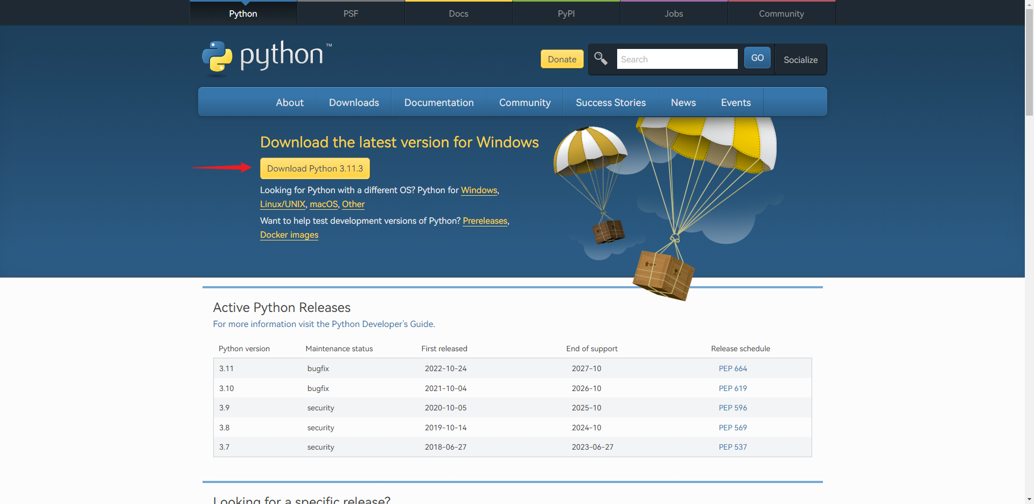This screenshot has height=504, width=1034.
Task: Open the PEP 569 release schedule
Action: coord(733,428)
